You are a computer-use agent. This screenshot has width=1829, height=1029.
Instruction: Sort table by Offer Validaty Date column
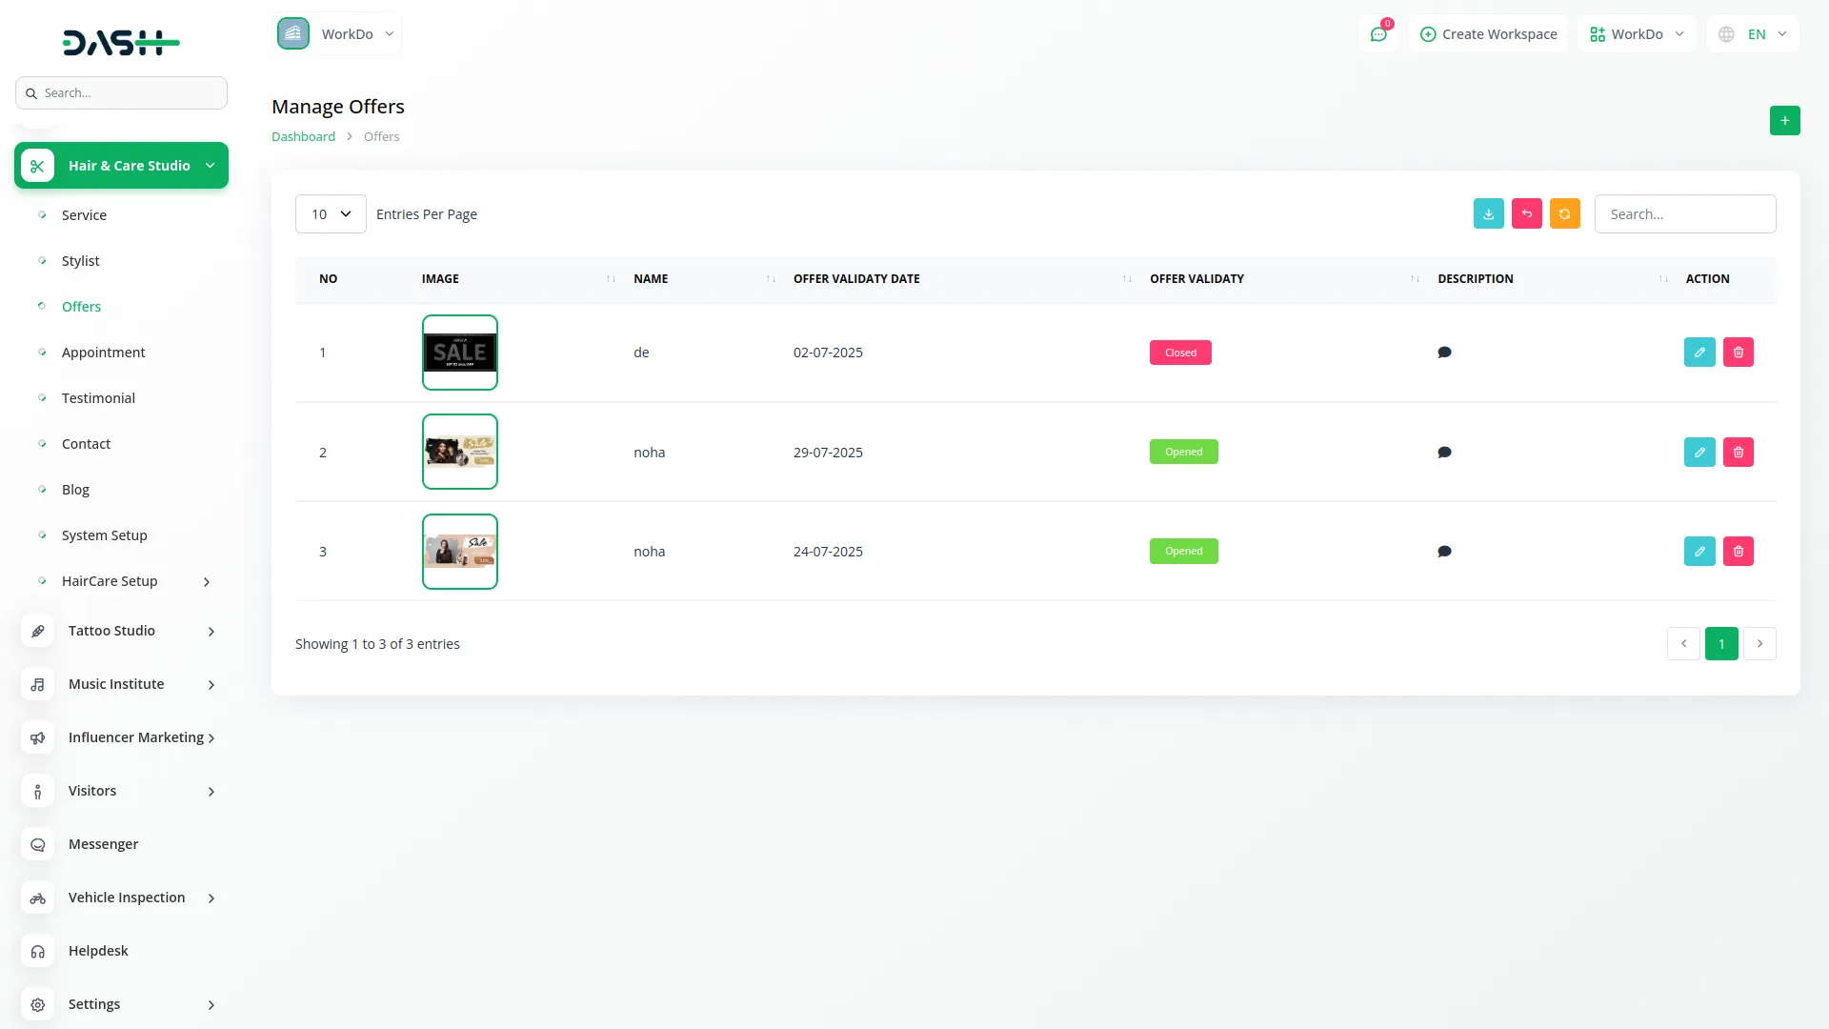(855, 279)
